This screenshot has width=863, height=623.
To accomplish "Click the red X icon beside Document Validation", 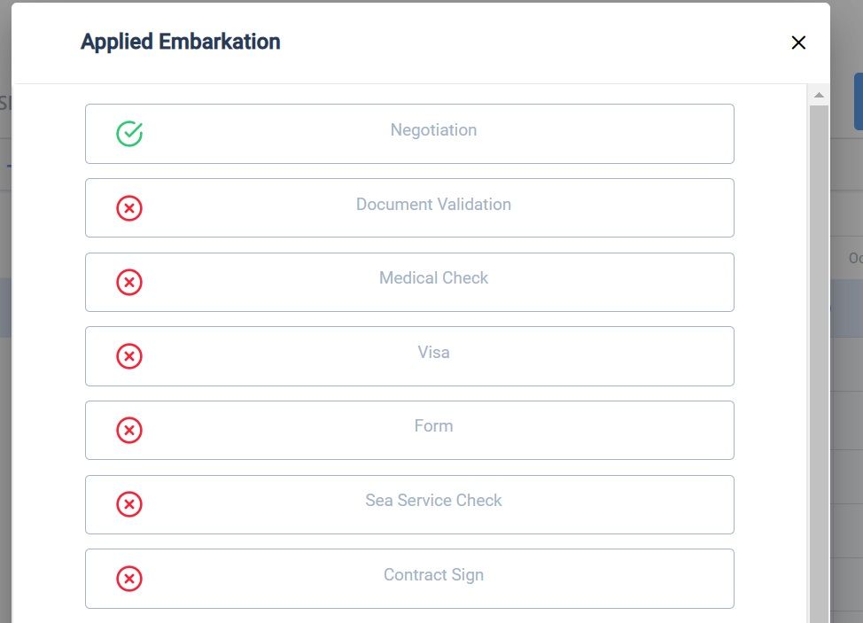I will click(129, 208).
